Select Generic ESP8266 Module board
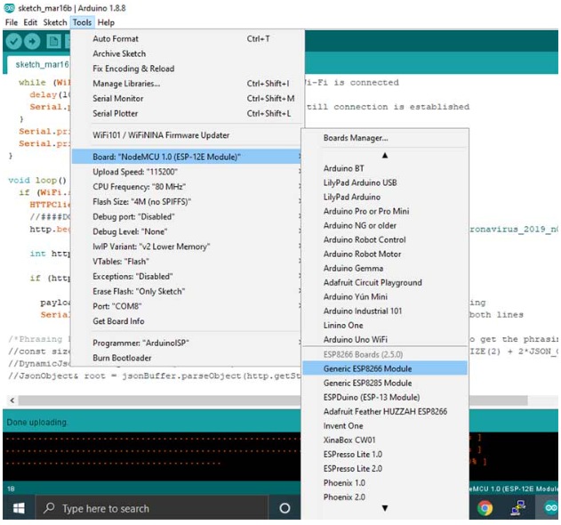Viewport: 561px width, 525px height. 367,368
